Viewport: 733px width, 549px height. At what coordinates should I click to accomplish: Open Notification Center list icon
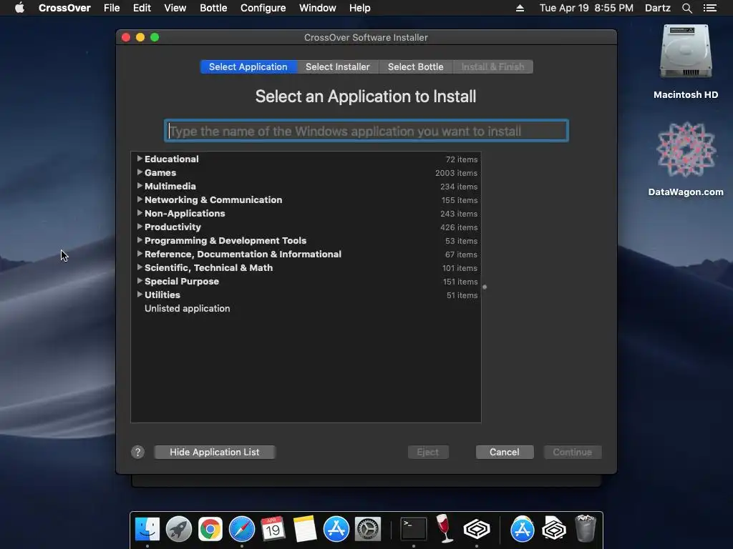point(709,8)
